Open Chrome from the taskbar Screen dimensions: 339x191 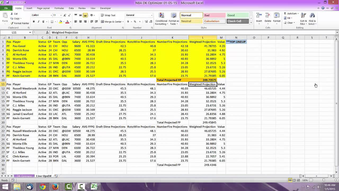[x=43, y=187]
